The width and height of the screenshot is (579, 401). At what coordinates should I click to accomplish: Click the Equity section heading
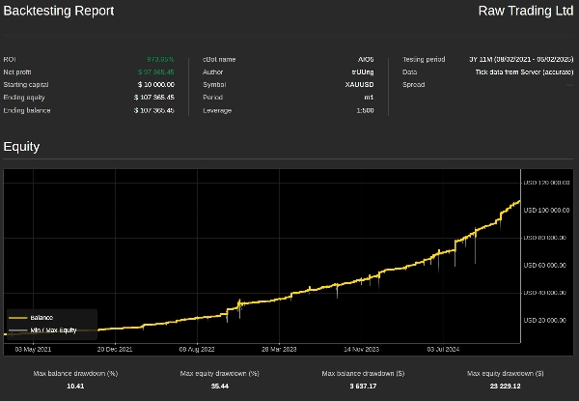tap(21, 147)
